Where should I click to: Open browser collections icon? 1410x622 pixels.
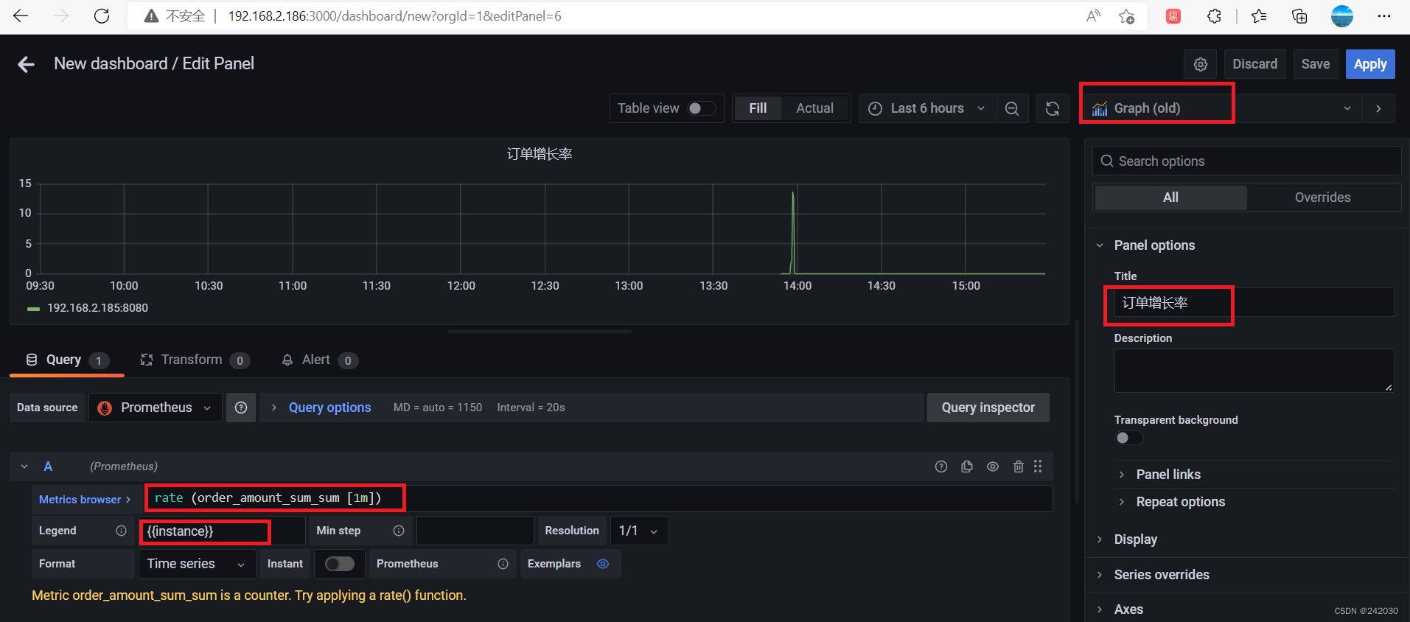click(x=1299, y=16)
